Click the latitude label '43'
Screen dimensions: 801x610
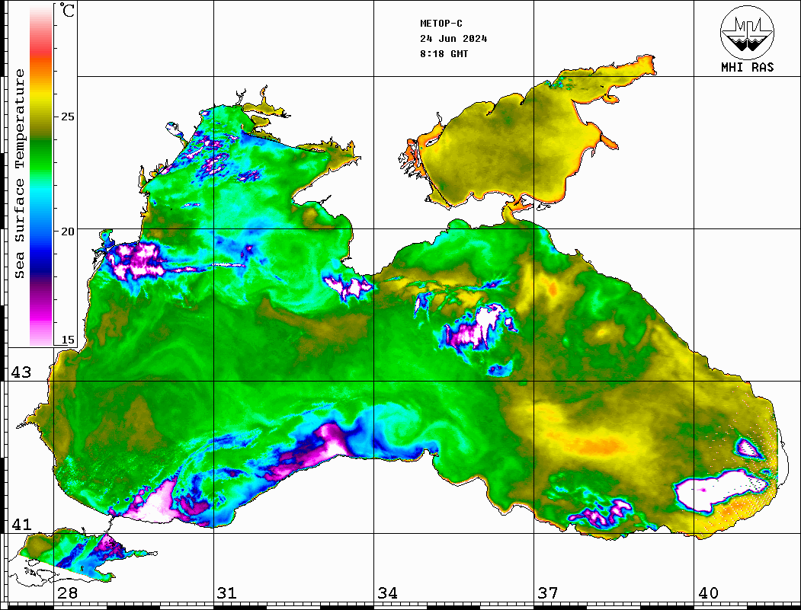21,372
